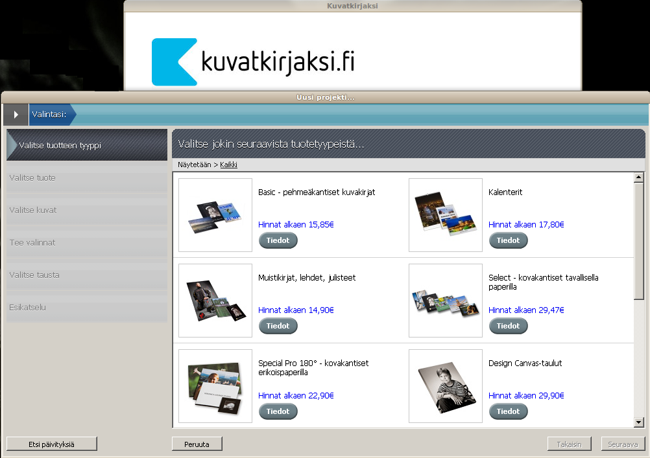Click the play arrow beside Valintasi
The height and width of the screenshot is (458, 650).
click(16, 114)
